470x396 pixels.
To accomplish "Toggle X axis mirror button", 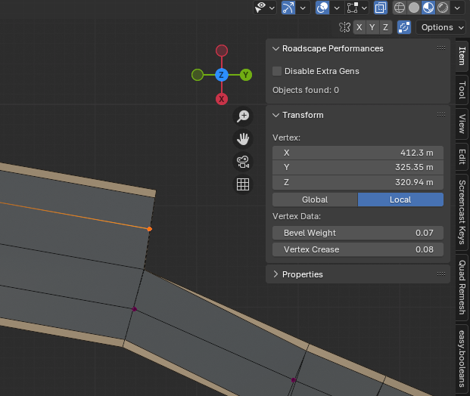I will point(360,27).
